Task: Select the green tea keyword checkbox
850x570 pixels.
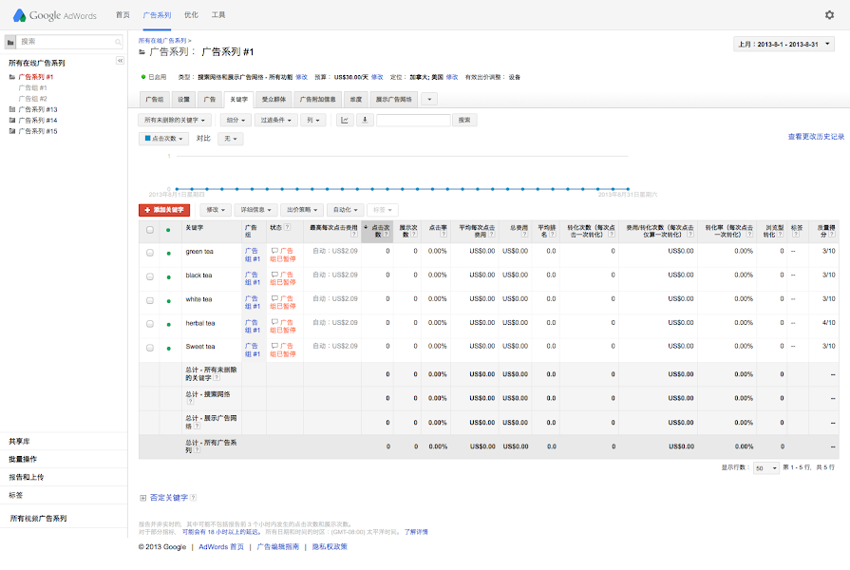Action: 150,253
